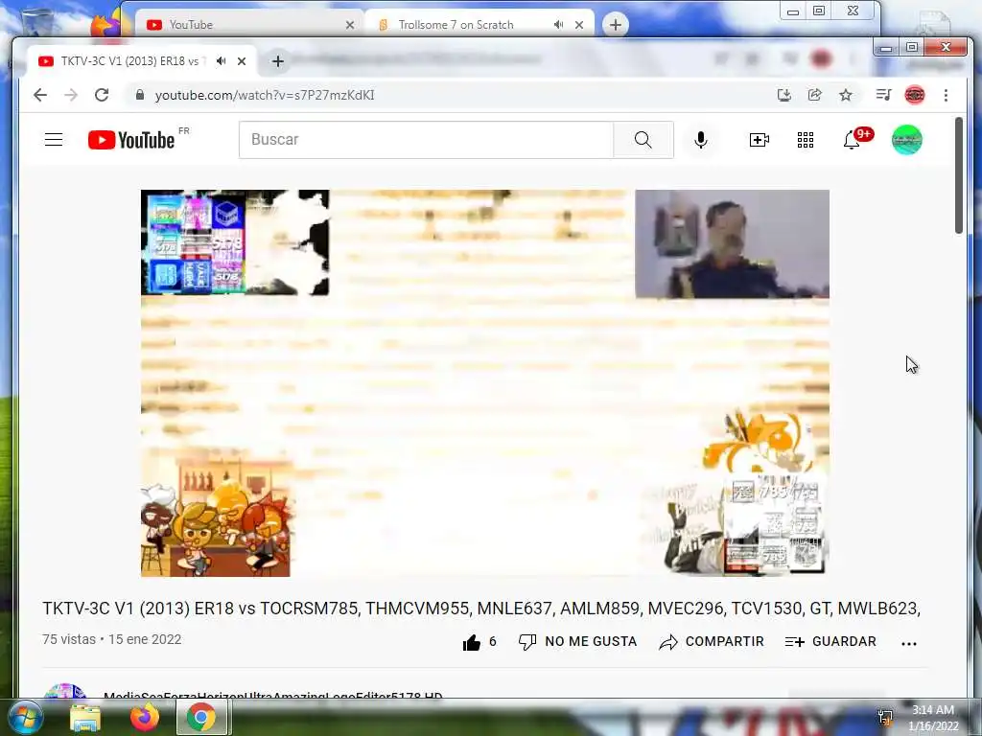Image resolution: width=982 pixels, height=736 pixels.
Task: Click the COMPARTIR share button
Action: point(712,642)
